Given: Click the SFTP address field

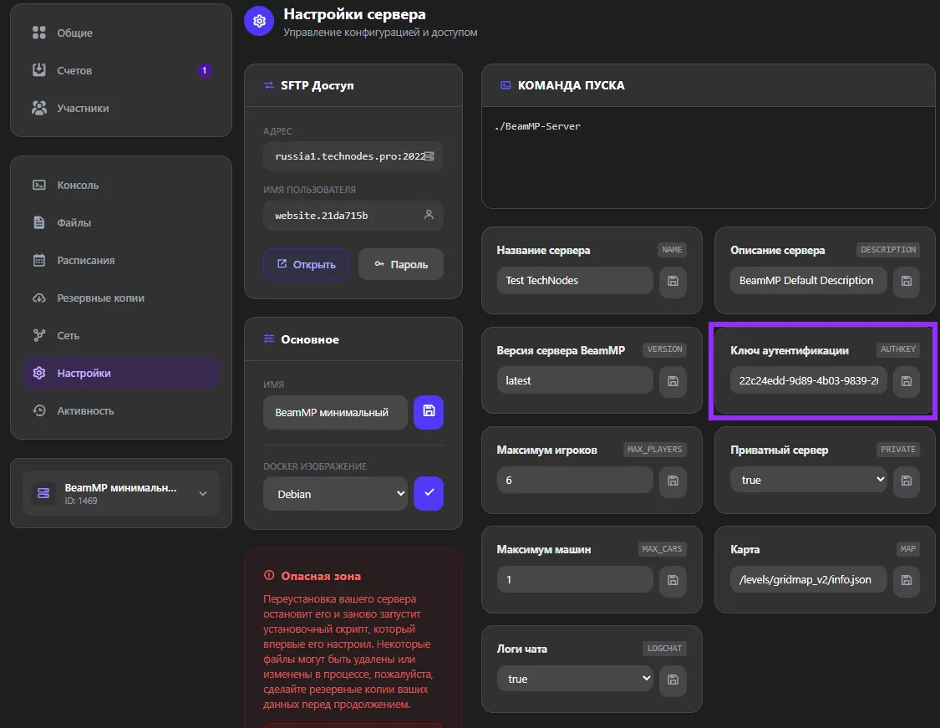Looking at the screenshot, I should 353,156.
